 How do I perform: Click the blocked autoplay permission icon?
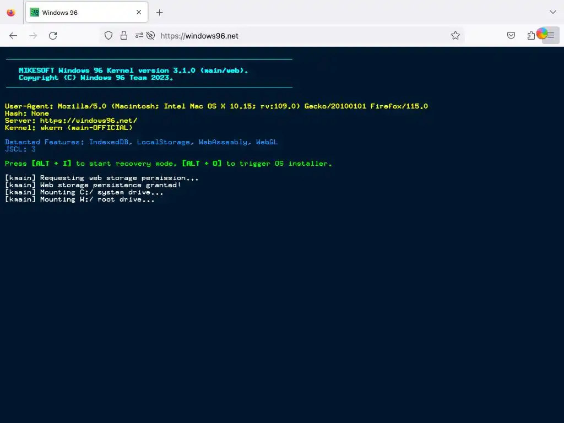point(151,35)
